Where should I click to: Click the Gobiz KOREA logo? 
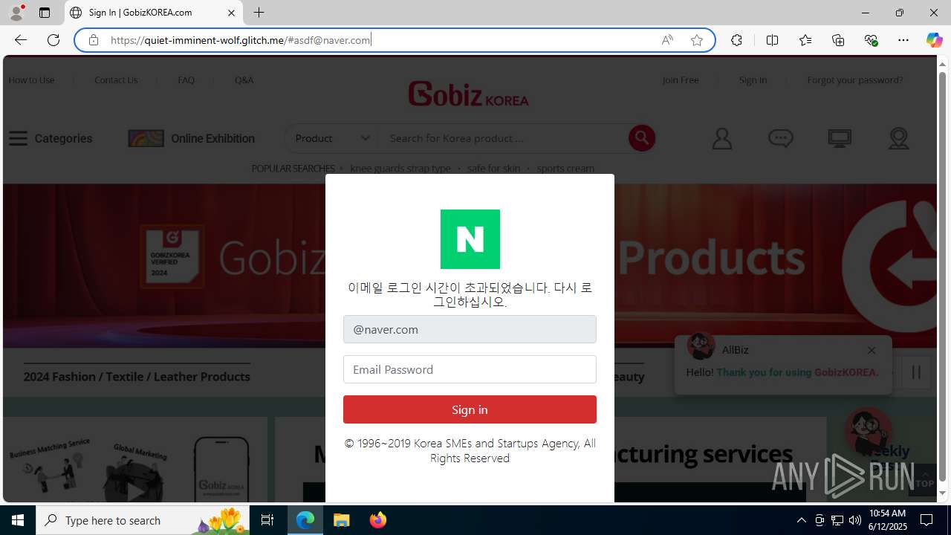click(469, 94)
